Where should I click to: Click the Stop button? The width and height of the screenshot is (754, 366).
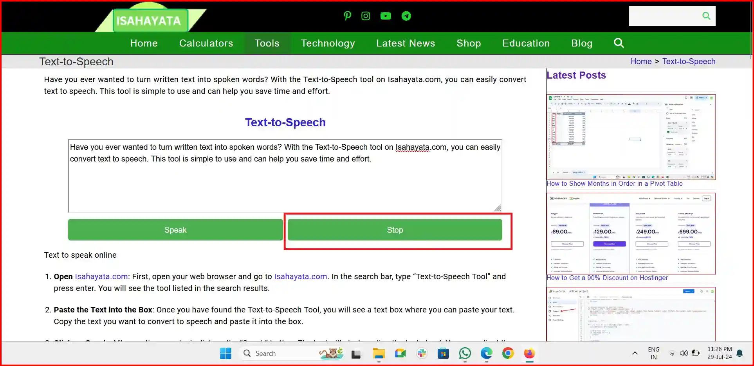coord(395,230)
